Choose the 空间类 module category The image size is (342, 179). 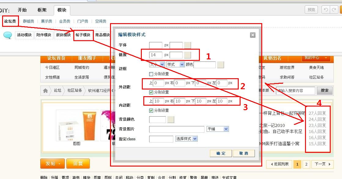click(101, 21)
